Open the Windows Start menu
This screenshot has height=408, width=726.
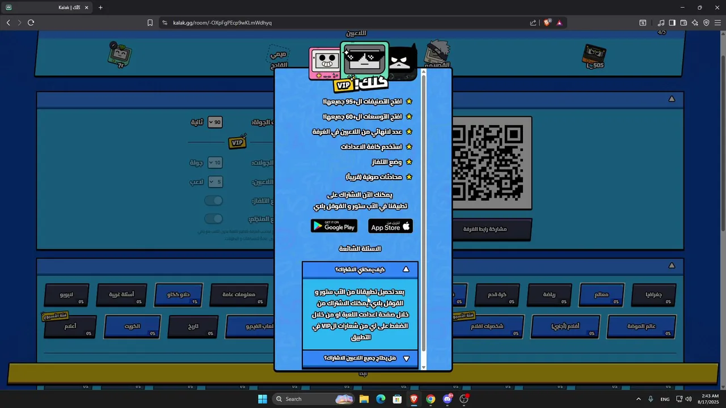tap(263, 399)
